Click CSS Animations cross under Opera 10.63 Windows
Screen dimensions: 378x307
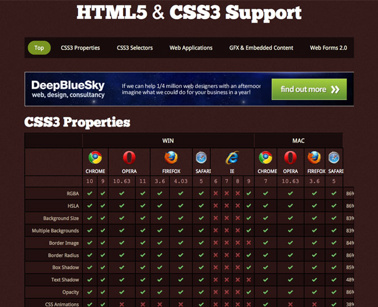122,305
